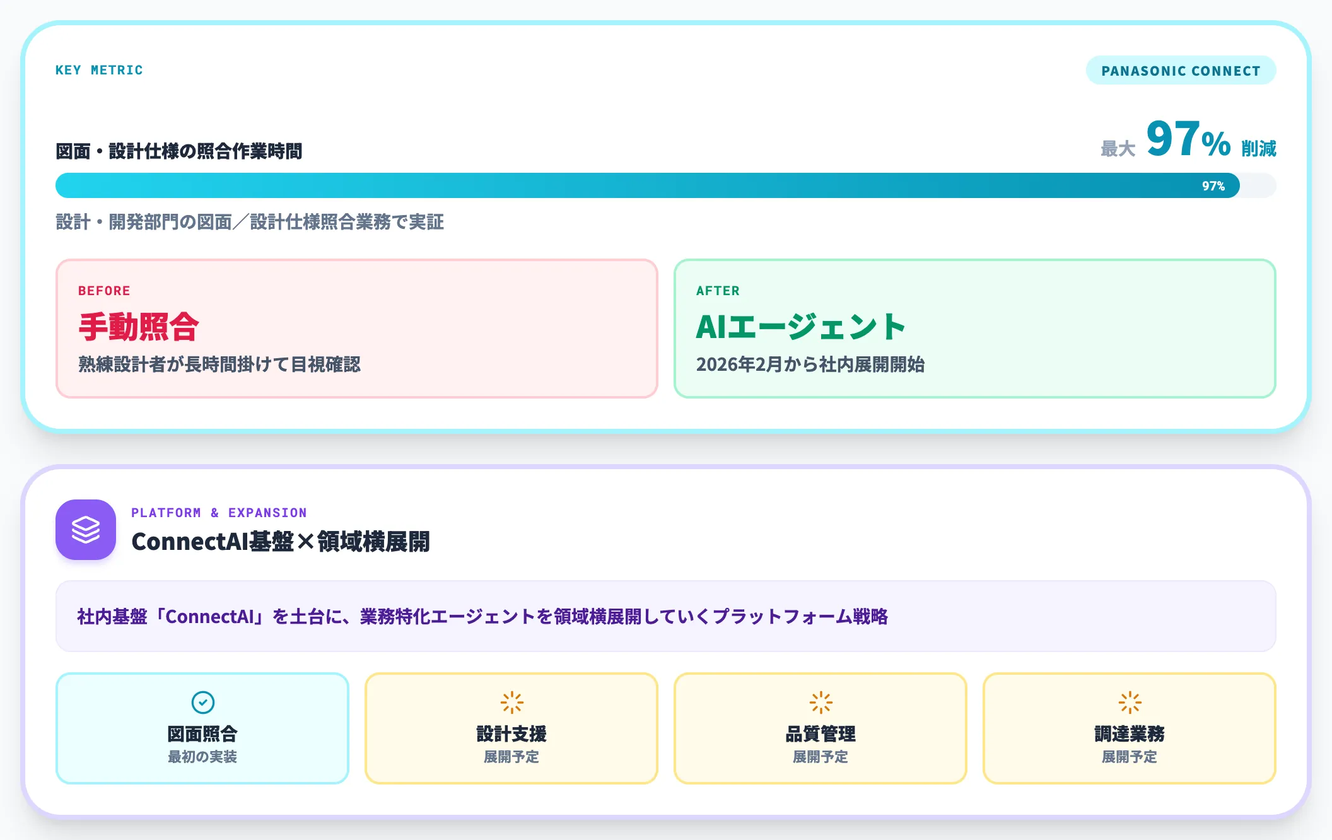
Task: Click 最初の実装 status under 図面照合
Action: pyautogui.click(x=202, y=757)
